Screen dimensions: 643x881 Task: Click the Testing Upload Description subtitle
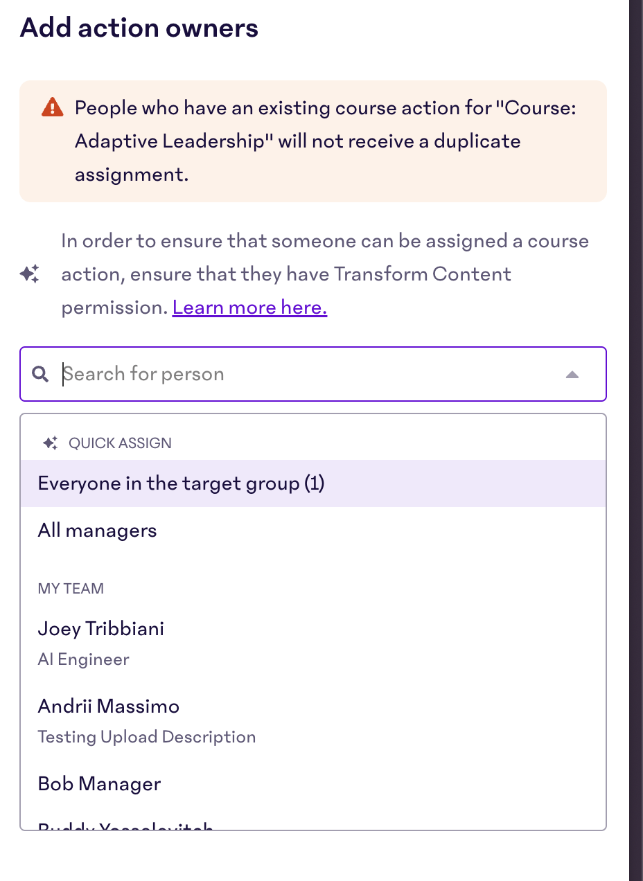147,737
